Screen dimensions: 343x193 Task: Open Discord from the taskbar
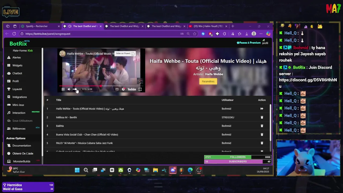click(173, 170)
